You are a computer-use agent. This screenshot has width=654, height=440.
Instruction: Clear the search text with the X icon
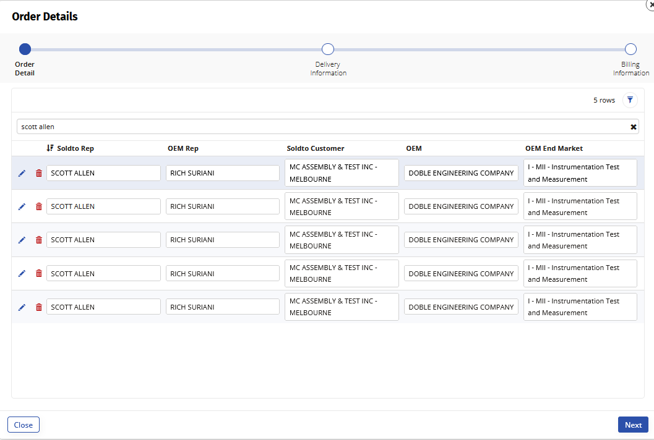point(633,127)
